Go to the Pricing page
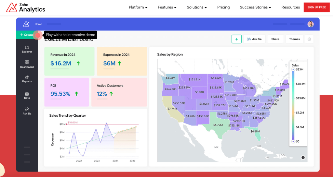Image resolution: width=333 pixels, height=177 pixels. [x=223, y=7]
